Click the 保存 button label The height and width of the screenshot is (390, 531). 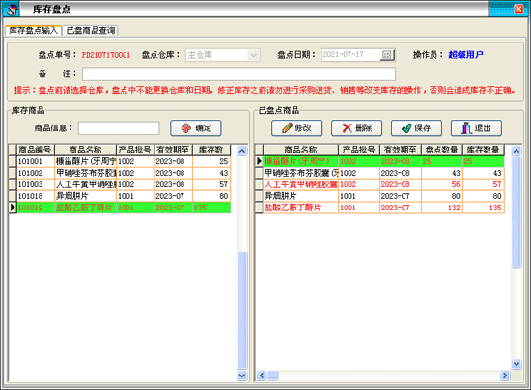point(423,128)
